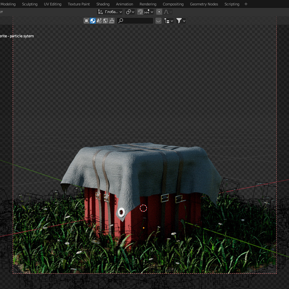This screenshot has width=289, height=289.
Task: Add a workspace with the plus icon
Action: 246,4
